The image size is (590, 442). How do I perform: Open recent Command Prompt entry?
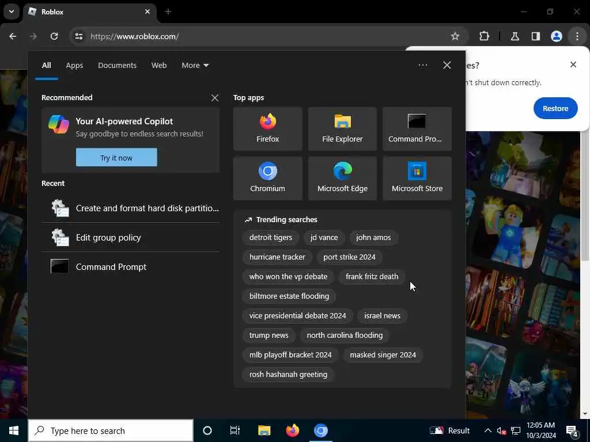click(131, 267)
